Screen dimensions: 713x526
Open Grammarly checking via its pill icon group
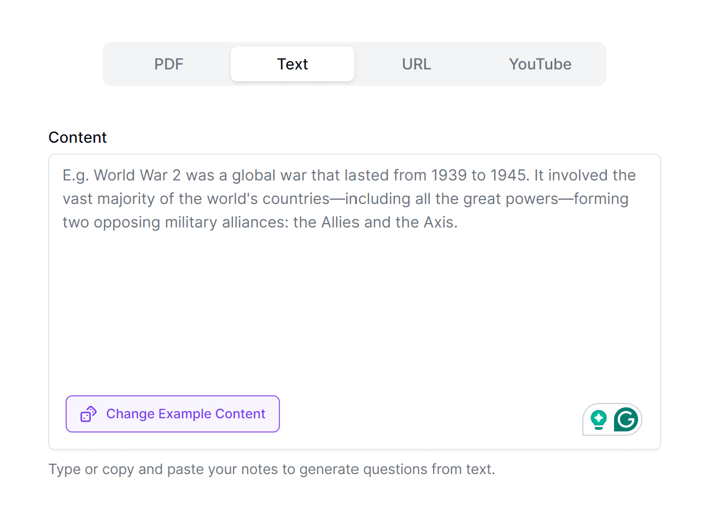[612, 419]
